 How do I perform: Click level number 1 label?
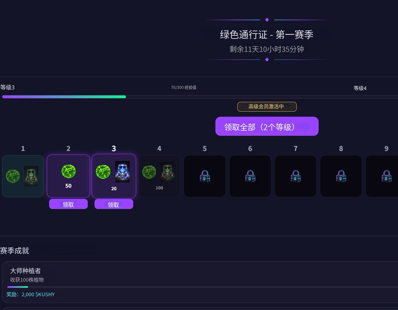click(23, 148)
